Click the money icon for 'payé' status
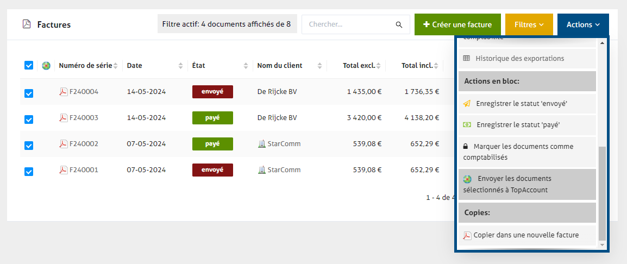627x264 pixels. point(467,125)
